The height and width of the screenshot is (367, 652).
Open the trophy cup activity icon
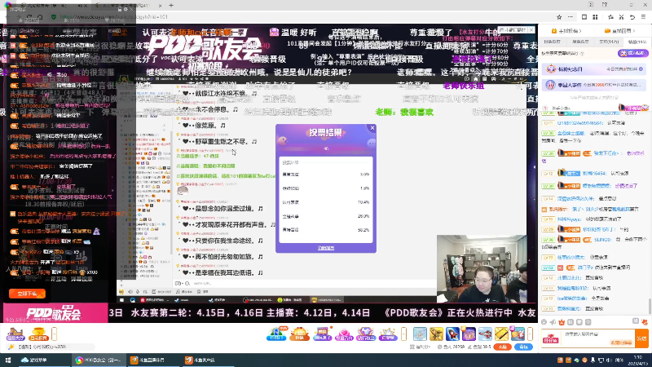[38, 334]
